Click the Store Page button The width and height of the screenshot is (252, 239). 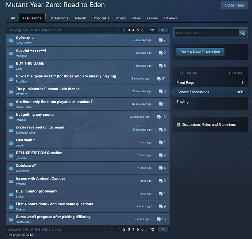pyautogui.click(x=234, y=5)
